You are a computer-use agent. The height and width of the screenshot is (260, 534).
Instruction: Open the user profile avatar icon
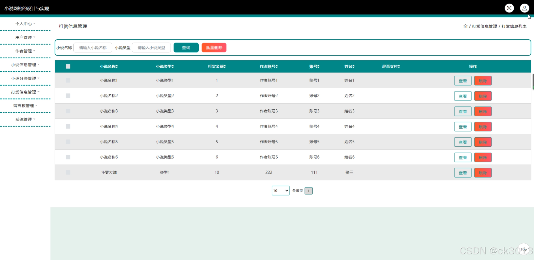pos(524,8)
